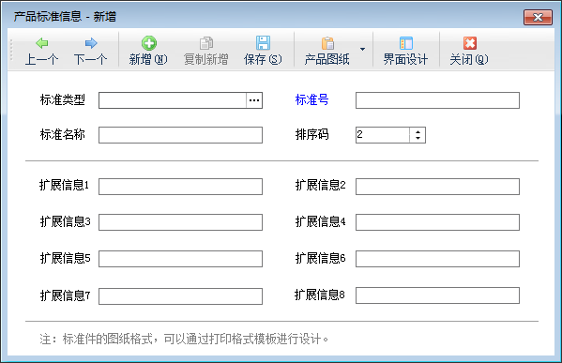Viewport: 562px width, 363px height.
Task: Add a new record via 新增 icon
Action: point(149,43)
